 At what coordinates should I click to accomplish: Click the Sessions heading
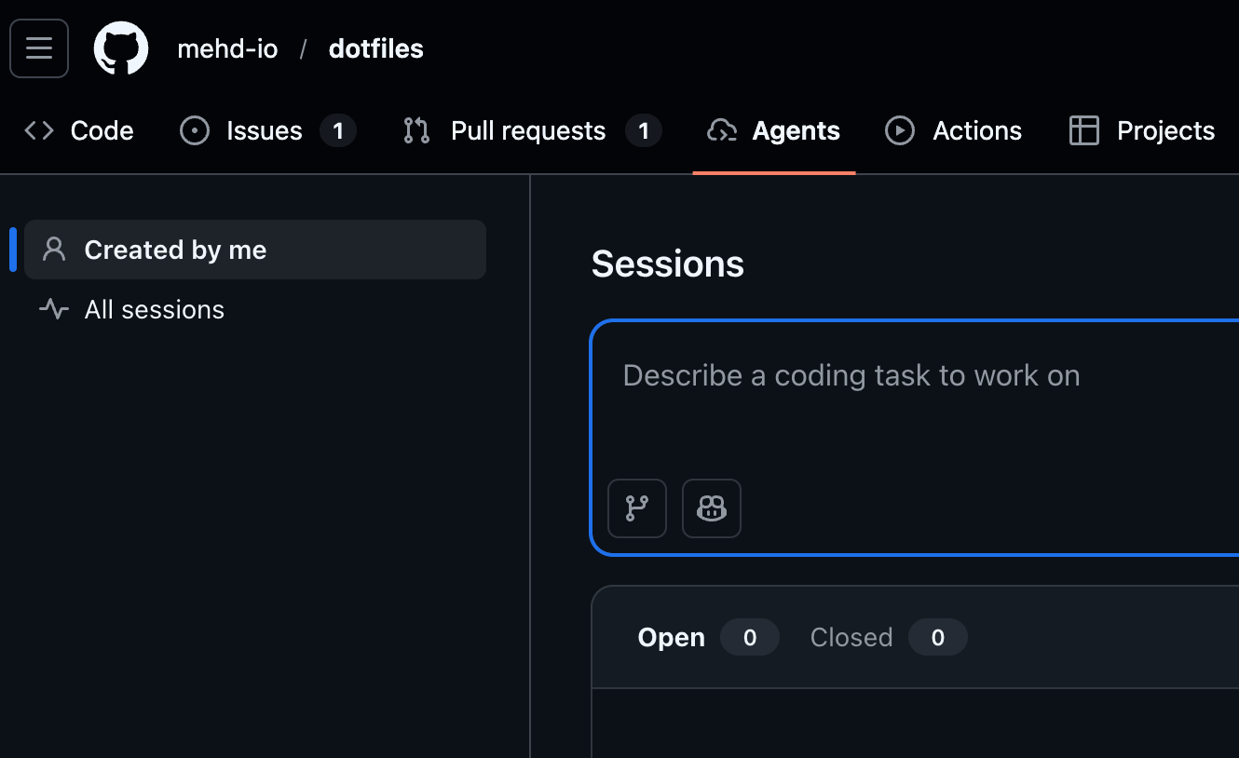tap(668, 264)
